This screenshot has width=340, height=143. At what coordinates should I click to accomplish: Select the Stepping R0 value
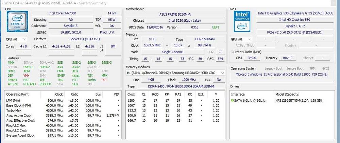[x=70, y=20]
